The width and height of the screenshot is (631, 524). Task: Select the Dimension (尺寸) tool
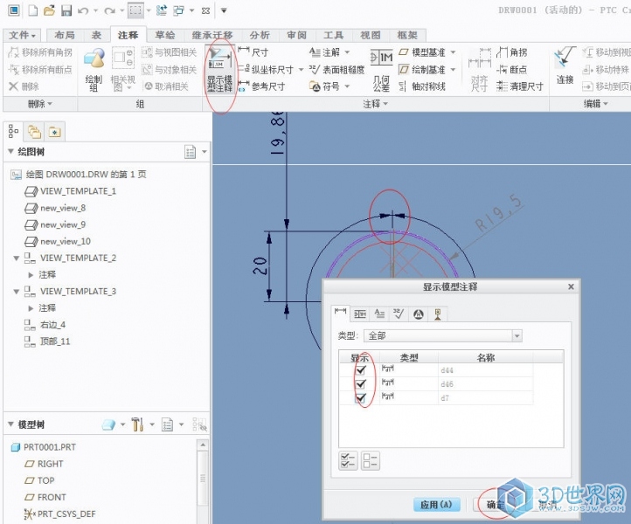point(253,52)
